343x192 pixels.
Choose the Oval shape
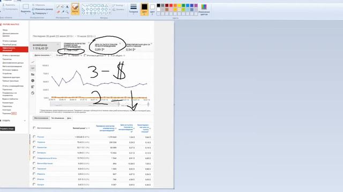click(x=91, y=5)
